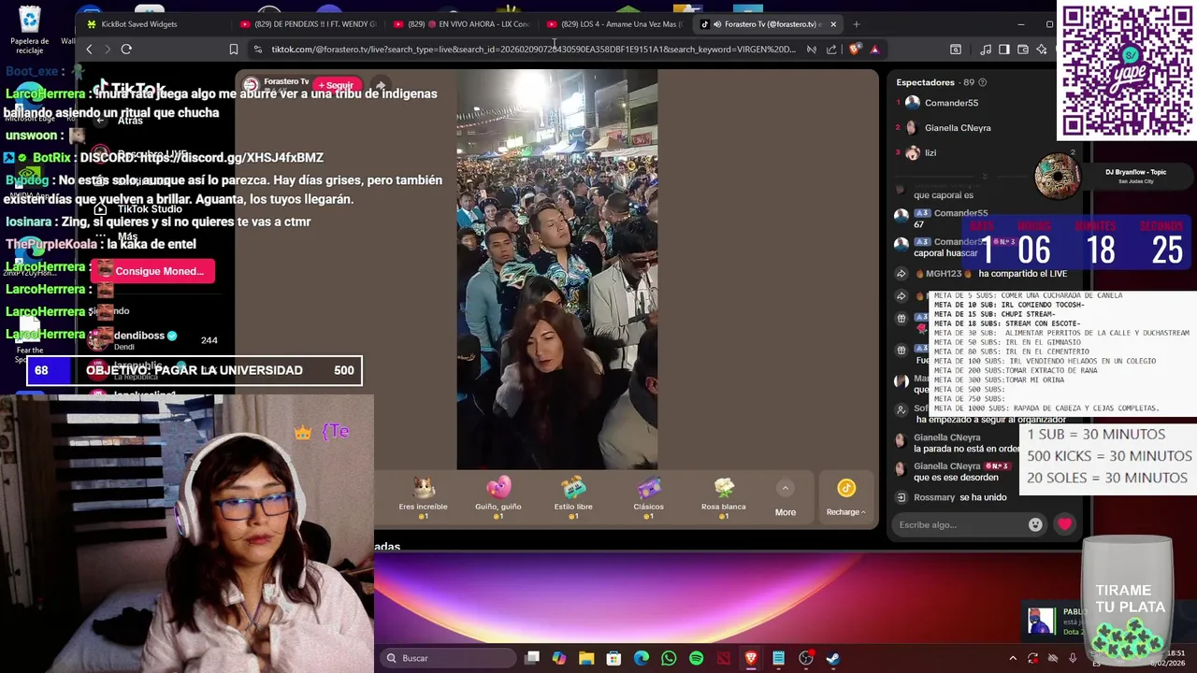The height and width of the screenshot is (673, 1197).
Task: Send the Rosa blanca gift
Action: coord(724,497)
